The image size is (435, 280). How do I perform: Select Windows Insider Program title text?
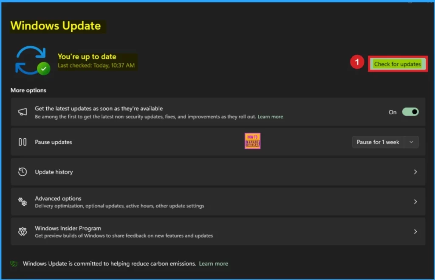click(68, 228)
